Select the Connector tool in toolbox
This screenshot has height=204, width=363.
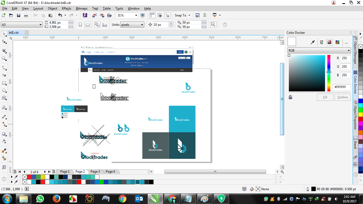pos(4,124)
